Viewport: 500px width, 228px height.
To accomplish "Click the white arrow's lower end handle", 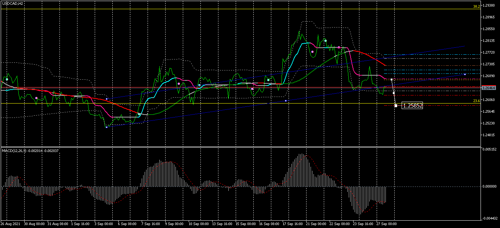I will click(x=396, y=106).
